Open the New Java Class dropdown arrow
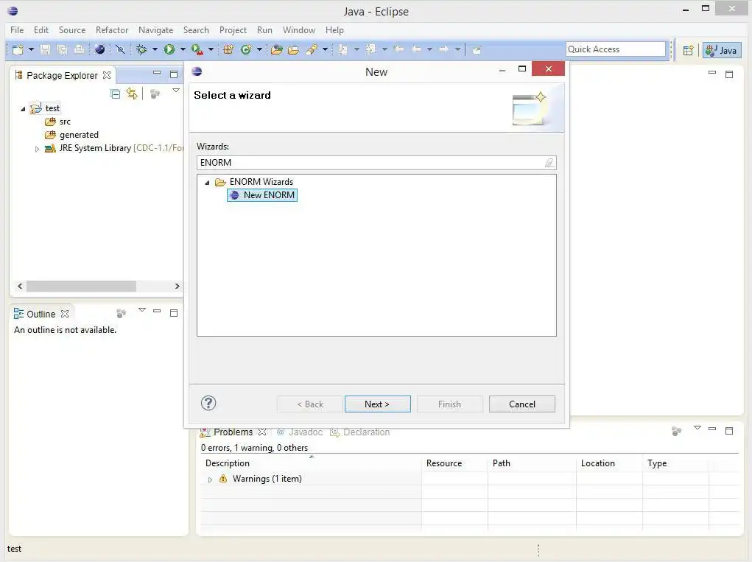752x562 pixels. [259, 49]
